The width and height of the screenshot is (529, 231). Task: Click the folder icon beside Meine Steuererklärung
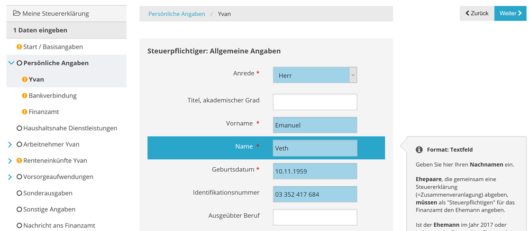coord(16,14)
